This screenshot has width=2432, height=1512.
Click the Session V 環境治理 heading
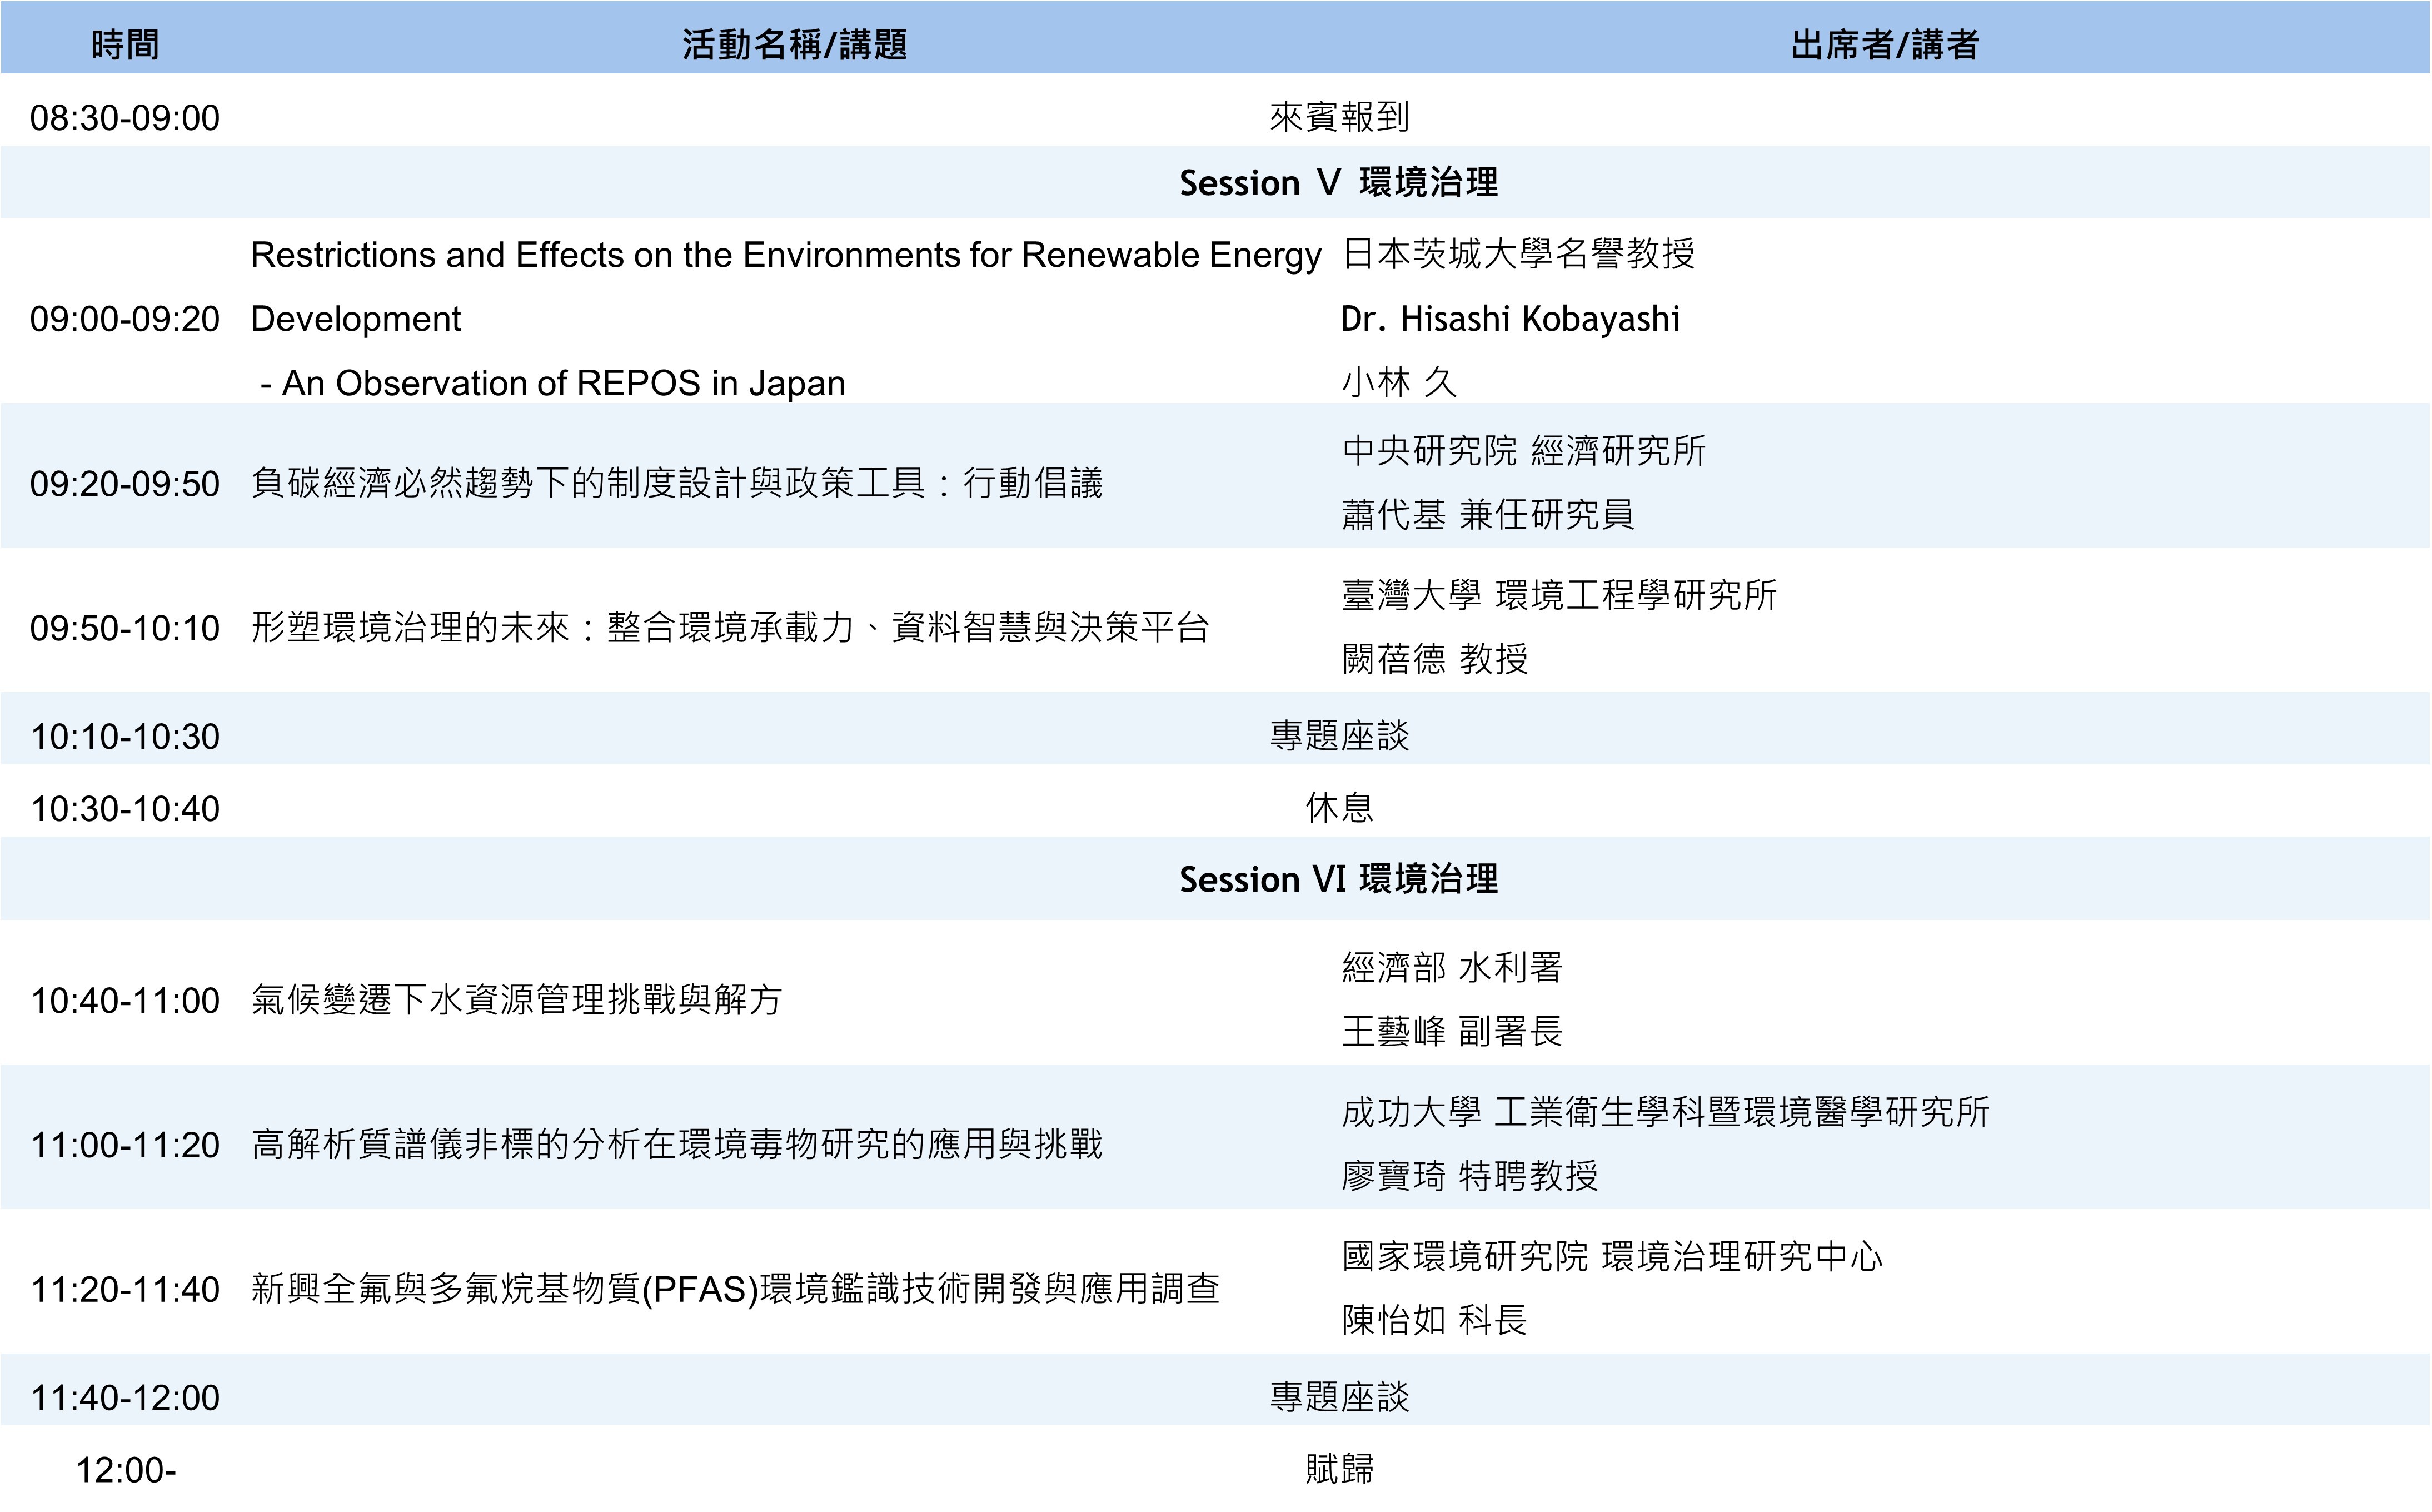point(1338,183)
